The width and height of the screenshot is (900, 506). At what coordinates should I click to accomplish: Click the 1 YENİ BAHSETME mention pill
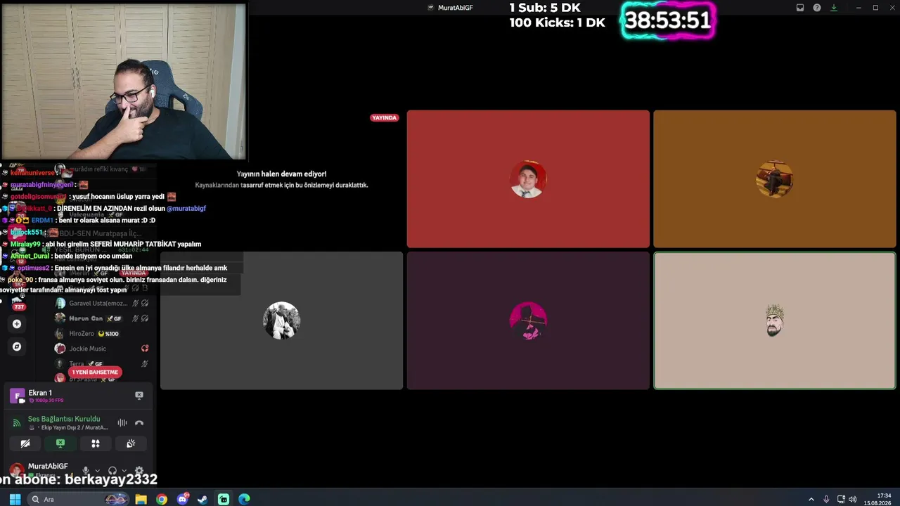95,372
